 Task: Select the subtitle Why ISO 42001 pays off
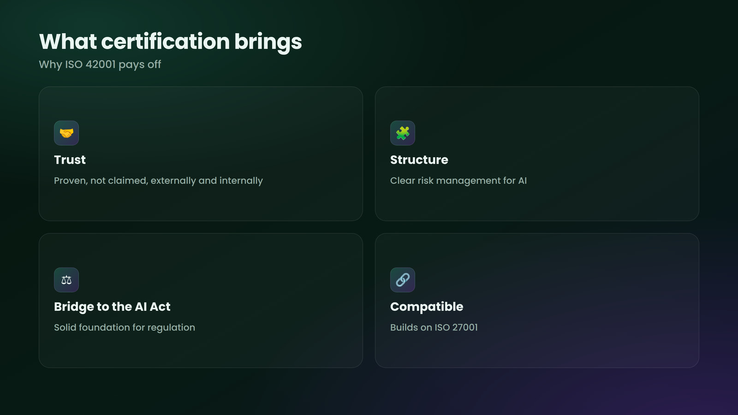100,65
